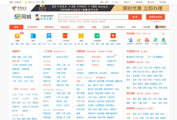Open the 成都房产 section heading

pyautogui.click(x=16, y=51)
